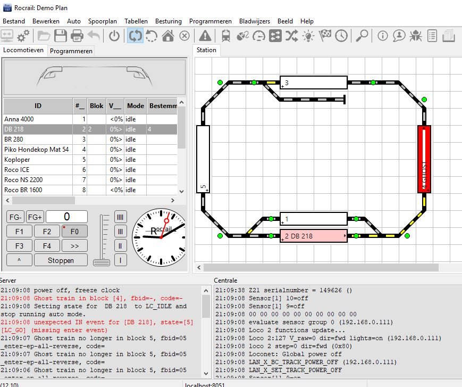The height and width of the screenshot is (387, 462).
Task: Click the checkered flags icon
Action: click(325, 36)
